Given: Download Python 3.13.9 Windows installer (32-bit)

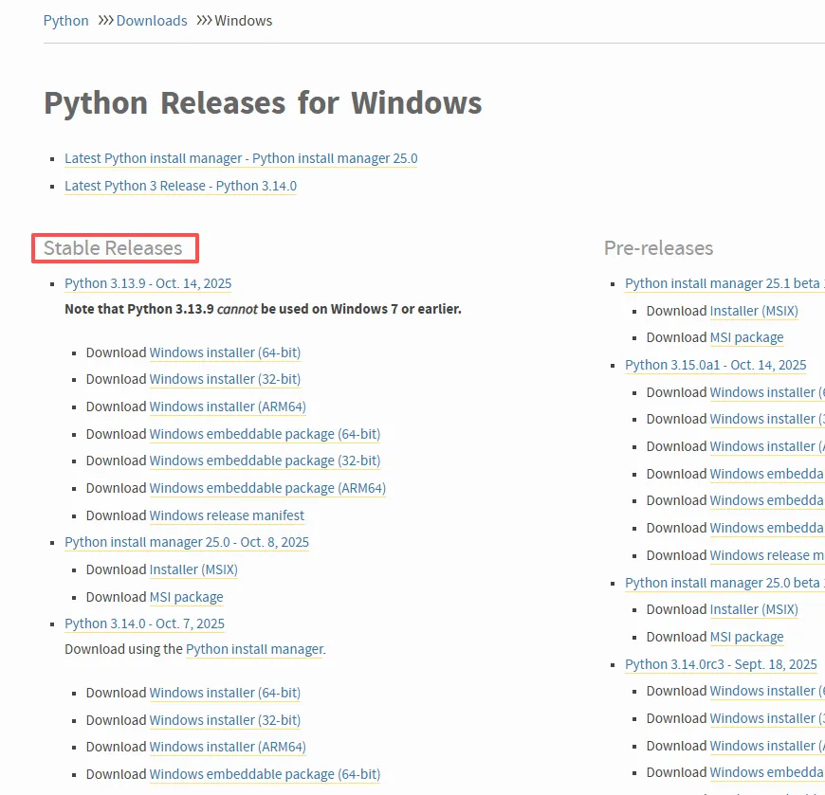Looking at the screenshot, I should (225, 379).
